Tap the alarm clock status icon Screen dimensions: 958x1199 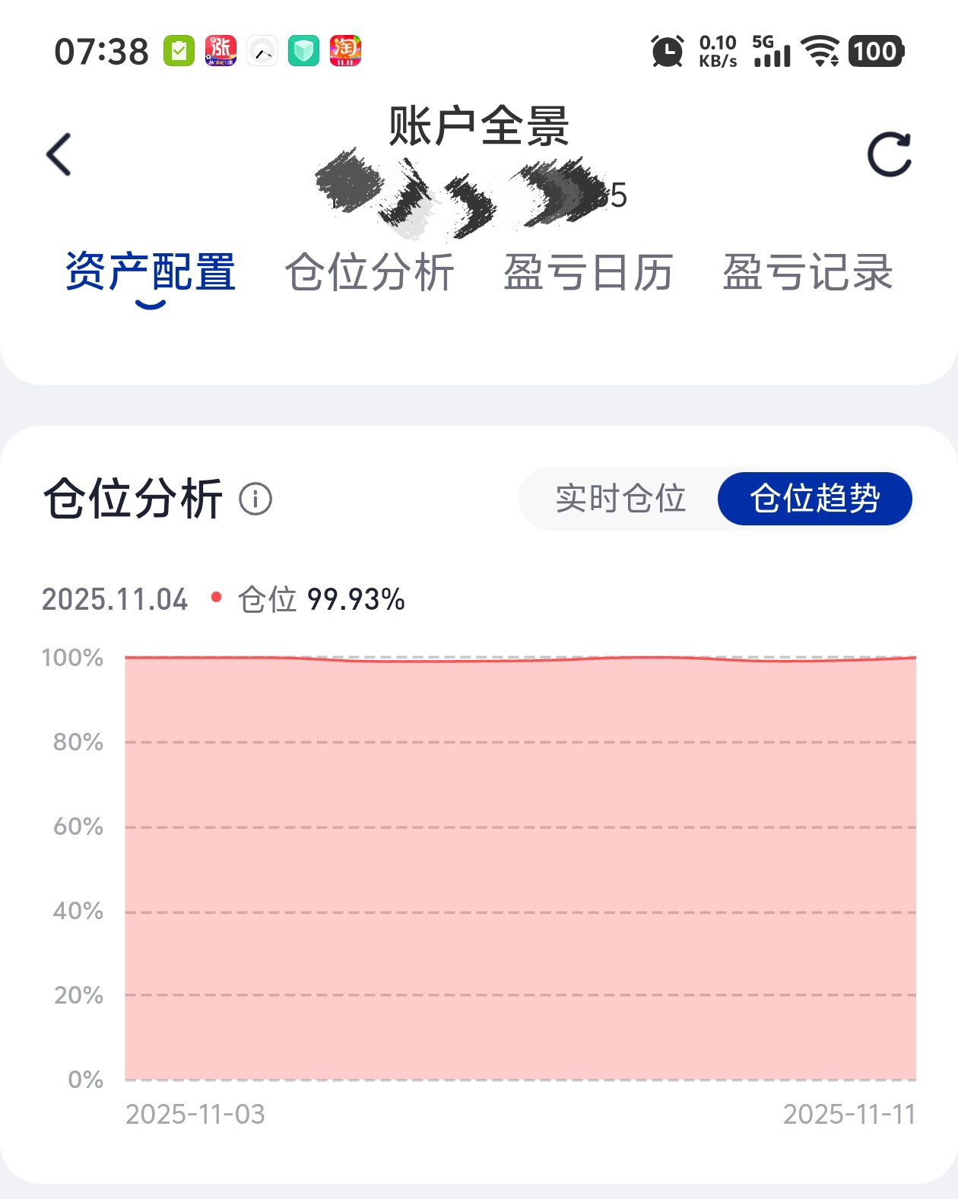[667, 52]
